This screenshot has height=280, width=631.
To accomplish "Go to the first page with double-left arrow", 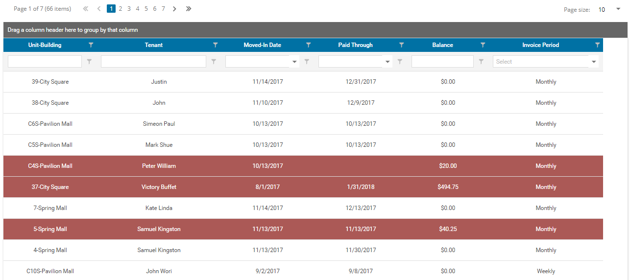I will click(x=86, y=9).
